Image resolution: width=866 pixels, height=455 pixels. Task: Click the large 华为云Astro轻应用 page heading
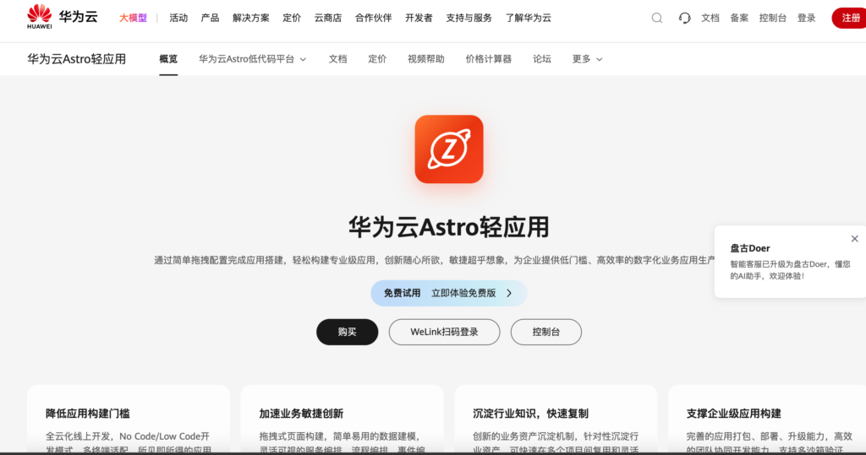coord(449,227)
